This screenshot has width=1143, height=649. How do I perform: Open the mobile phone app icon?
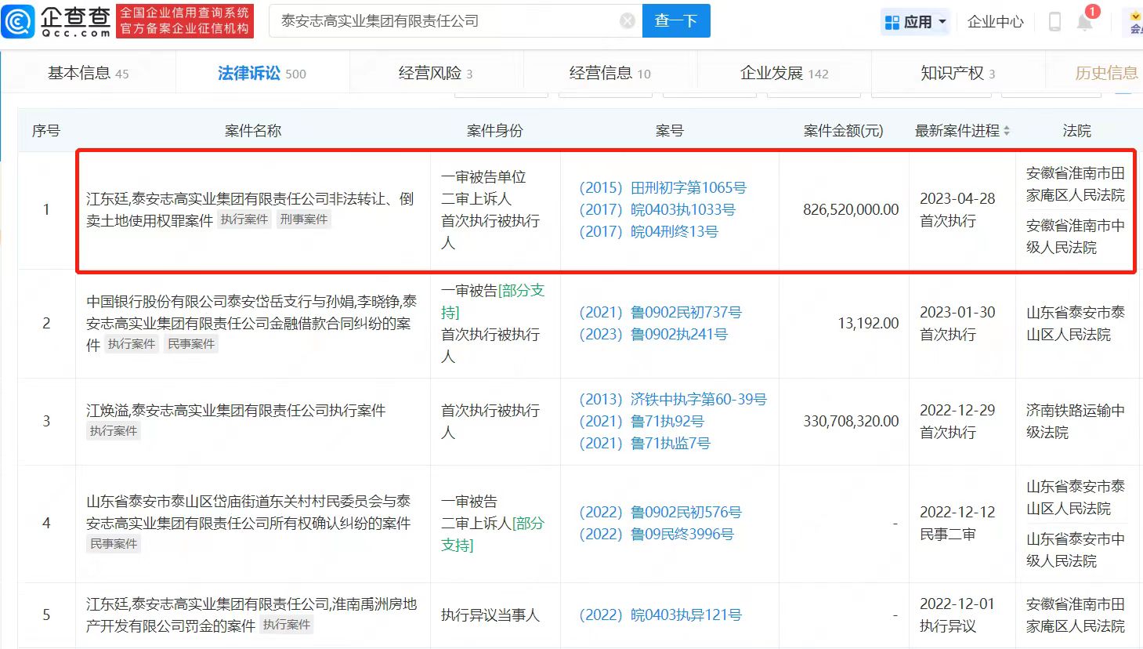tap(1054, 22)
